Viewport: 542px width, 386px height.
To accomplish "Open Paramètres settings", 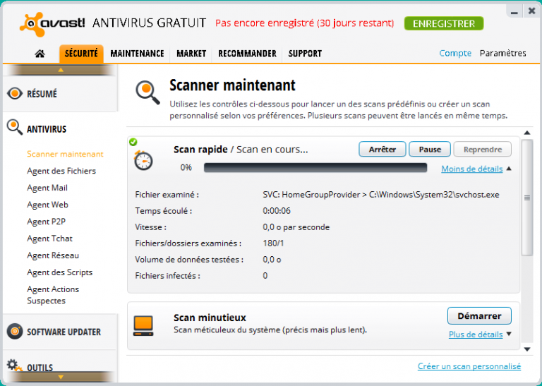I will pos(503,53).
